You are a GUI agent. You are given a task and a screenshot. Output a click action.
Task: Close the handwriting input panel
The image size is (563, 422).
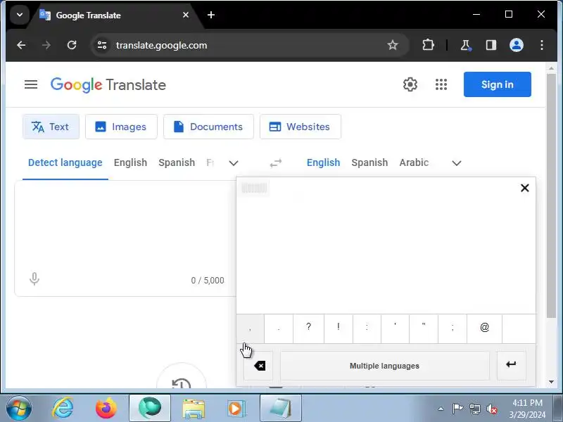[x=524, y=188]
